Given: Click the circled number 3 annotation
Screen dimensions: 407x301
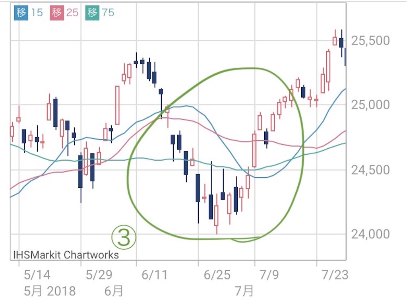Looking at the screenshot, I should click(x=124, y=238).
